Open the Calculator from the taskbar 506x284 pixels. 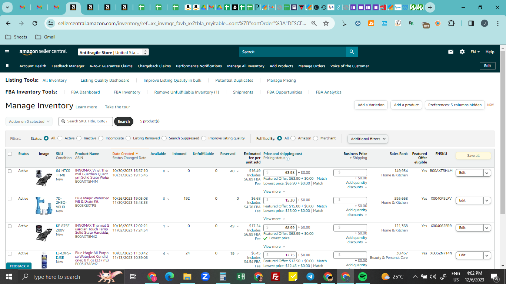click(x=223, y=277)
